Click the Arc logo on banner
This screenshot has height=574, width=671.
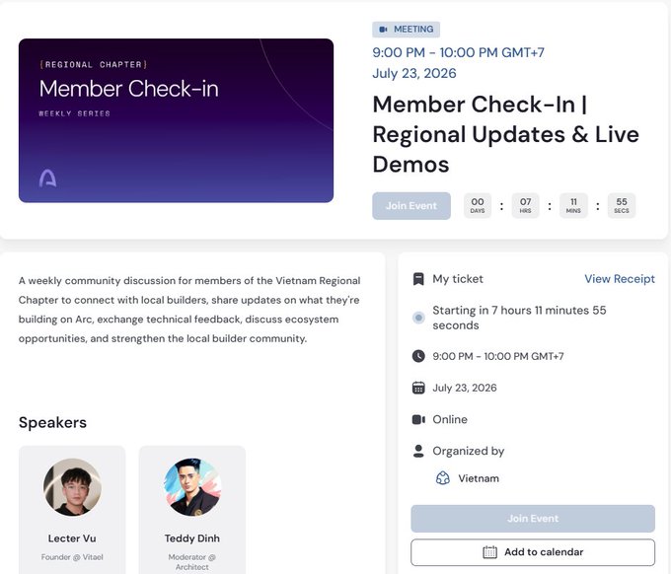pyautogui.click(x=47, y=179)
